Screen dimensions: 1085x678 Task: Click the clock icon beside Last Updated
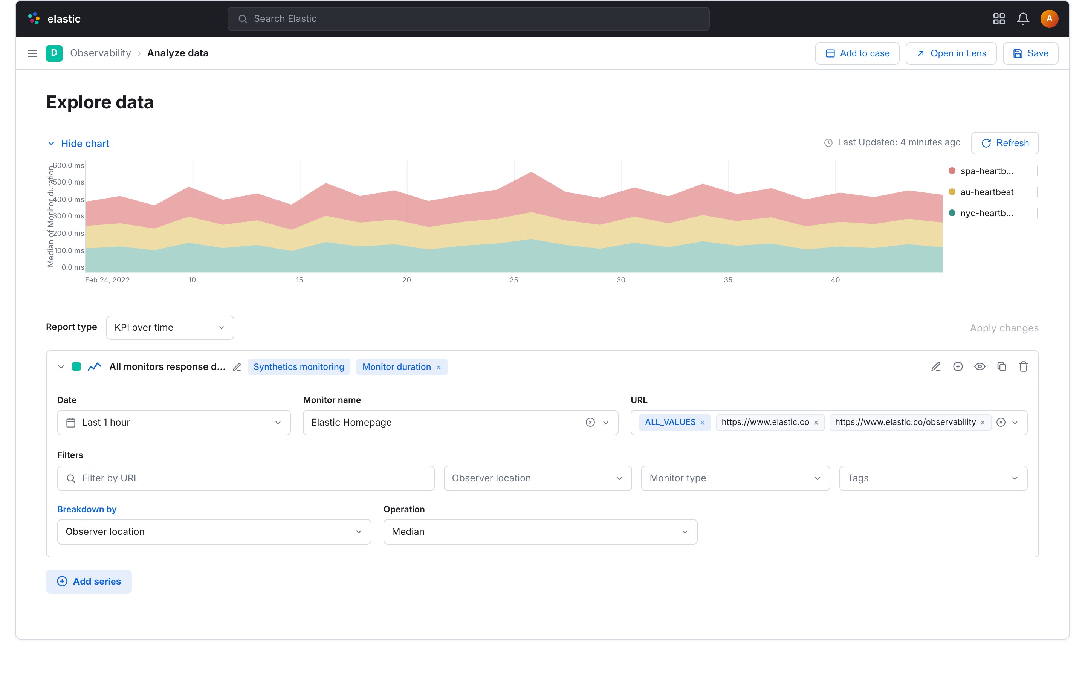pyautogui.click(x=828, y=143)
